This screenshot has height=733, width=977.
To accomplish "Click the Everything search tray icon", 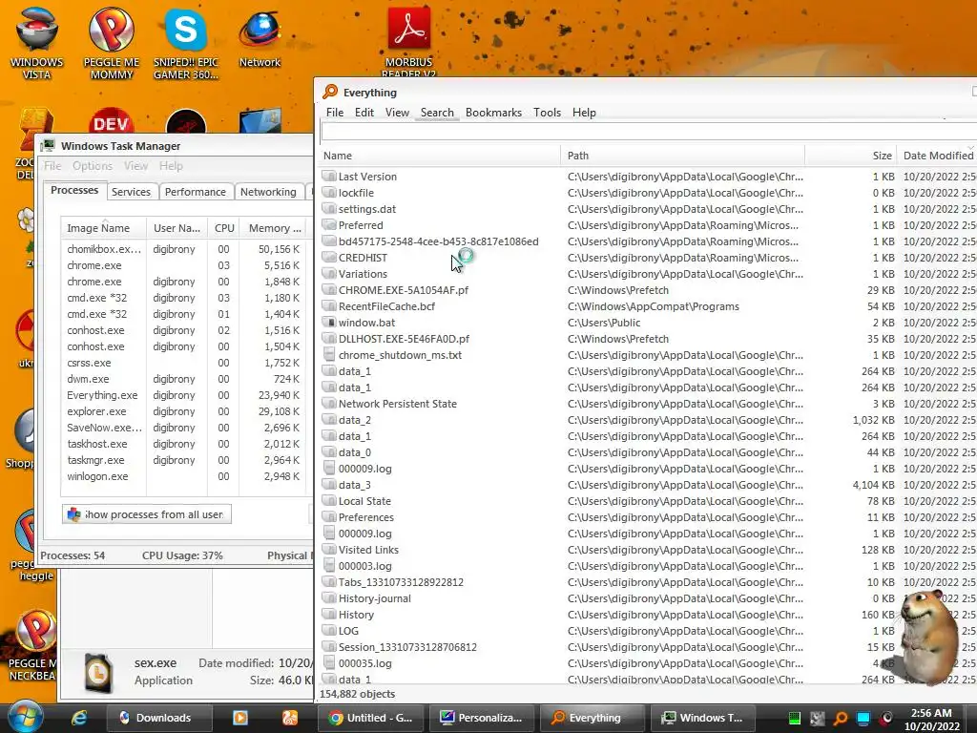I will click(x=841, y=718).
